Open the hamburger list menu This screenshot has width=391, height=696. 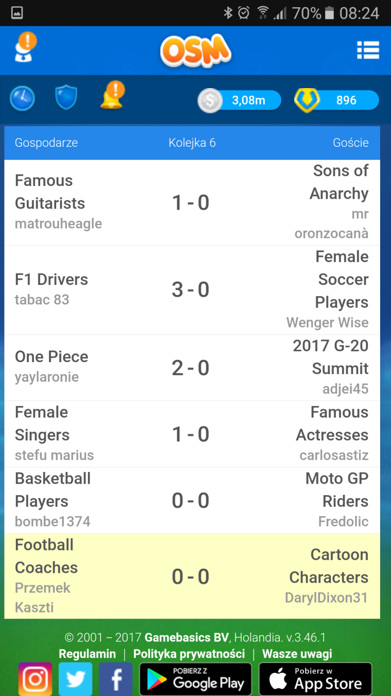[x=368, y=50]
